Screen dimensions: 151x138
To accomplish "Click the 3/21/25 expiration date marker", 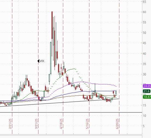I will (36, 124).
